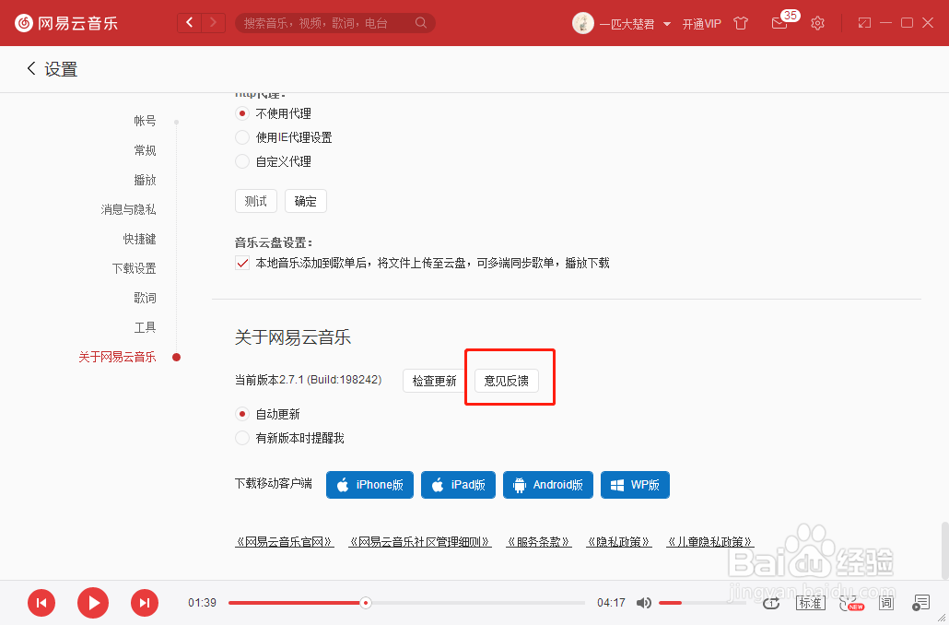Click the 确定 proxy button
949x625 pixels.
click(306, 201)
